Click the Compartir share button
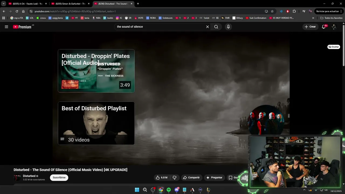Screen dimensions: 345x194 (191, 178)
